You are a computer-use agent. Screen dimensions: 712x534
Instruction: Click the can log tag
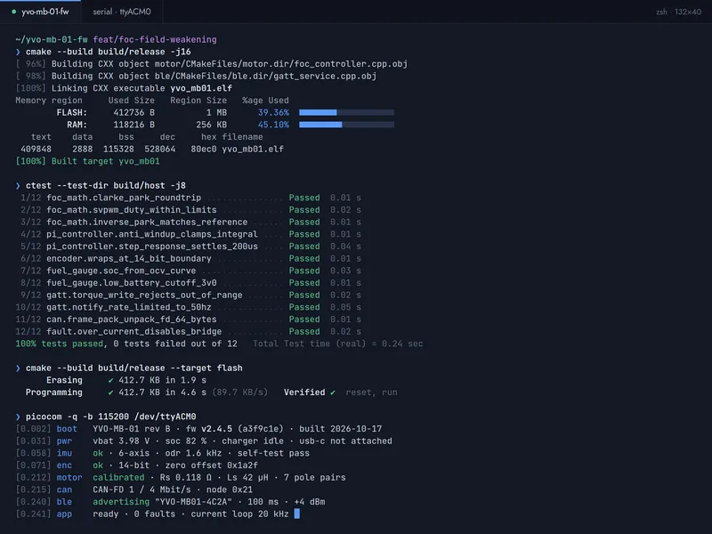(x=64, y=489)
